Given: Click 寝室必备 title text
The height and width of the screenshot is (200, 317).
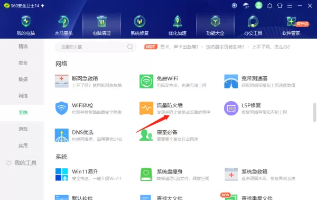Looking at the screenshot, I should [x=167, y=132].
